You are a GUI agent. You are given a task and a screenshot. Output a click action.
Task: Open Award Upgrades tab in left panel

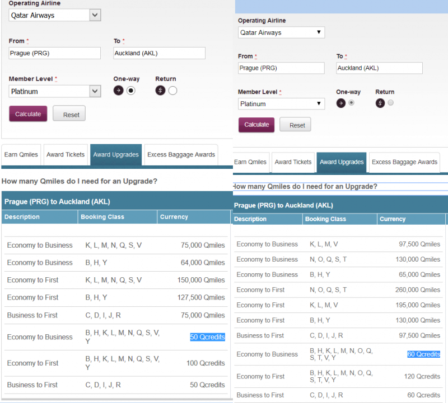click(x=116, y=155)
